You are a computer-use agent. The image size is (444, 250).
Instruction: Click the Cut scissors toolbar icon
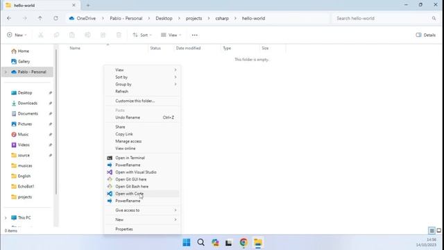tap(41, 35)
